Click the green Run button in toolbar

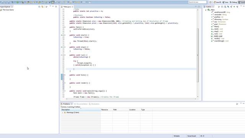[18, 2]
